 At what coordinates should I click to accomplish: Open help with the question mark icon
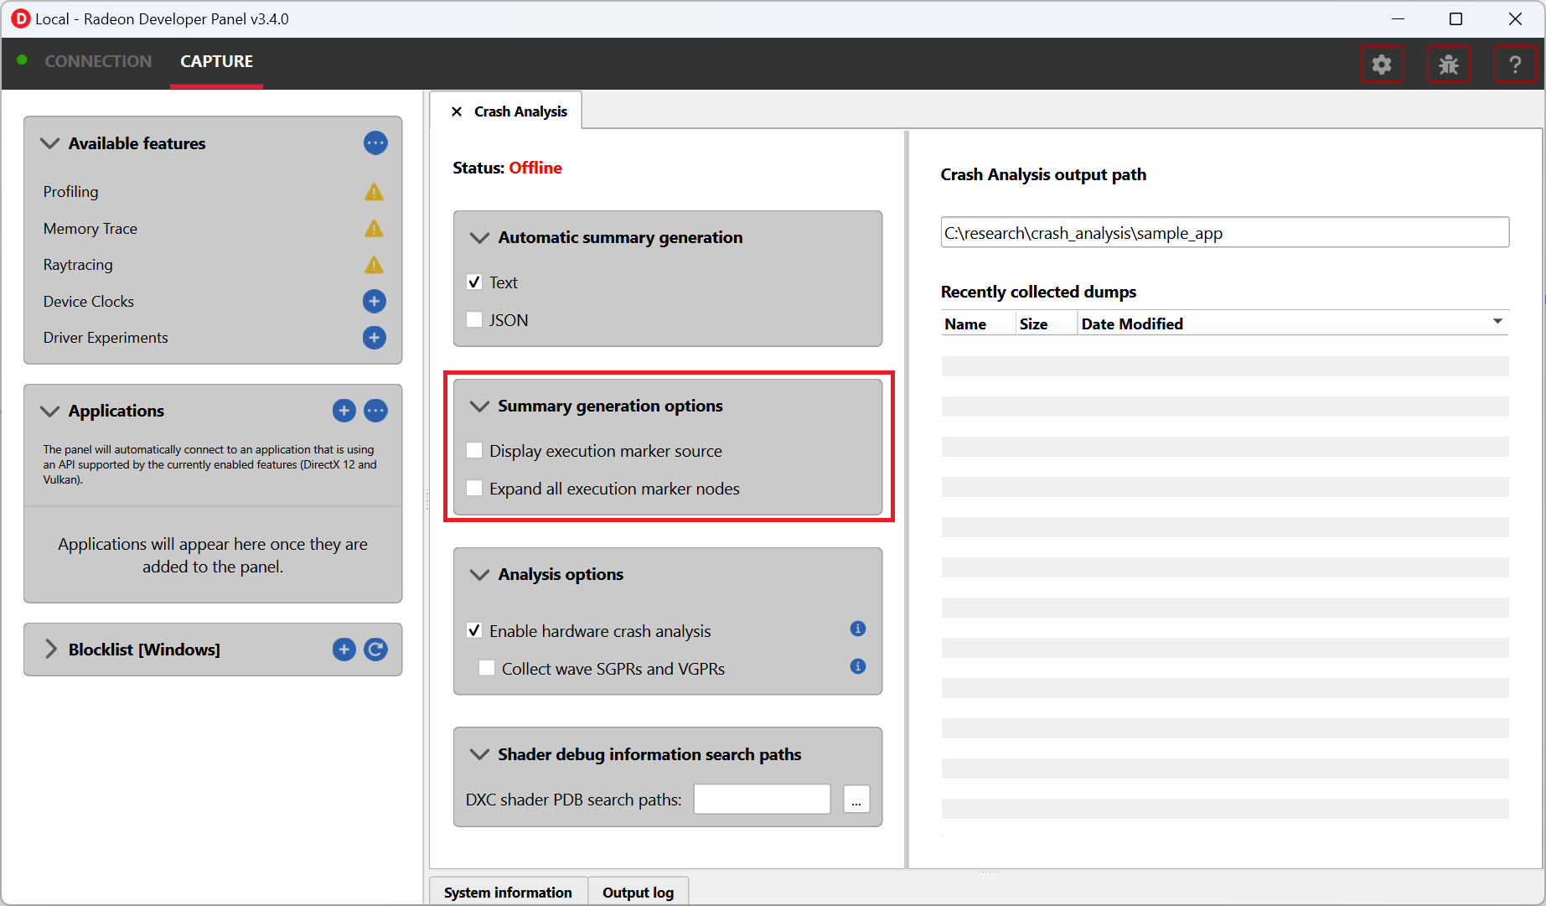[1514, 65]
